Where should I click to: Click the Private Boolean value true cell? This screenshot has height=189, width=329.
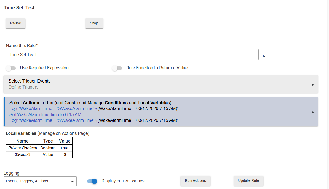pos(65,148)
